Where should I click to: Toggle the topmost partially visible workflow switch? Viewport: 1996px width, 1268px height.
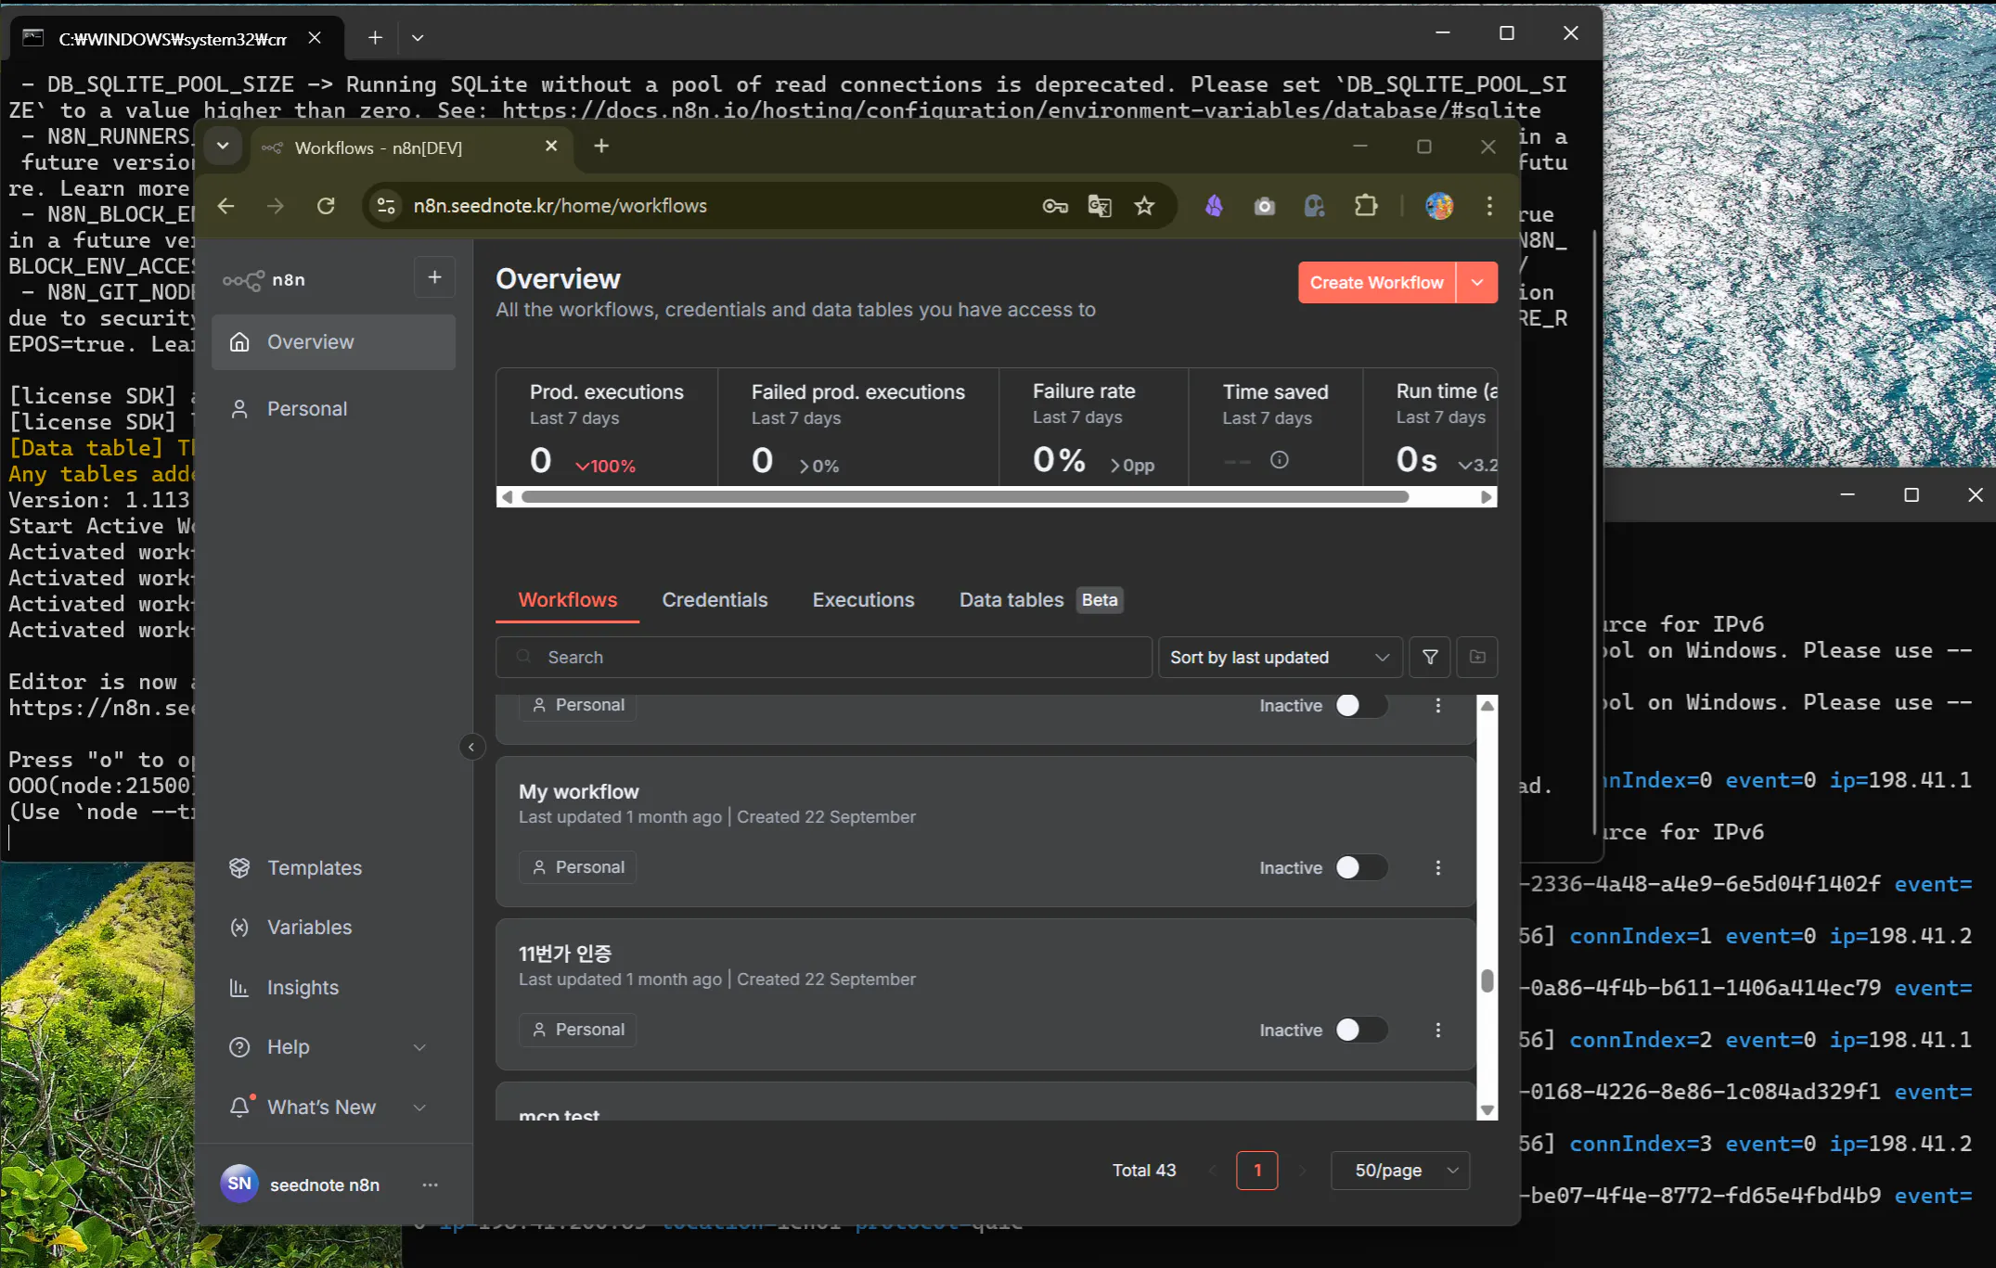click(x=1359, y=705)
